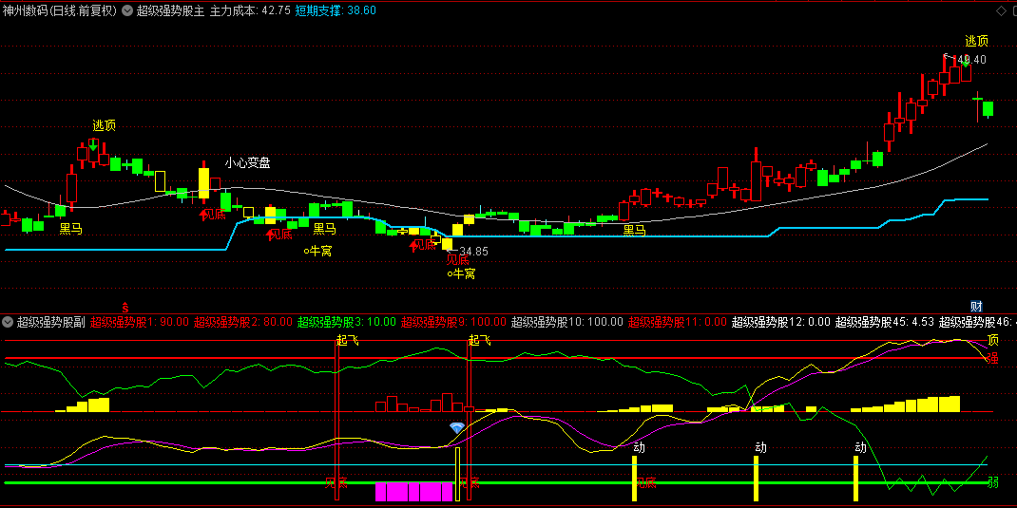
Task: Click legend entry 超级强势股2: 80.00
Action: 243,321
